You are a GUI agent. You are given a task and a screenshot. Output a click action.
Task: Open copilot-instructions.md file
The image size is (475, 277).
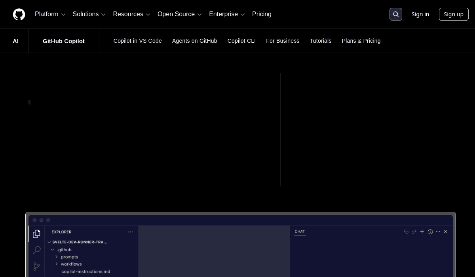tap(86, 271)
